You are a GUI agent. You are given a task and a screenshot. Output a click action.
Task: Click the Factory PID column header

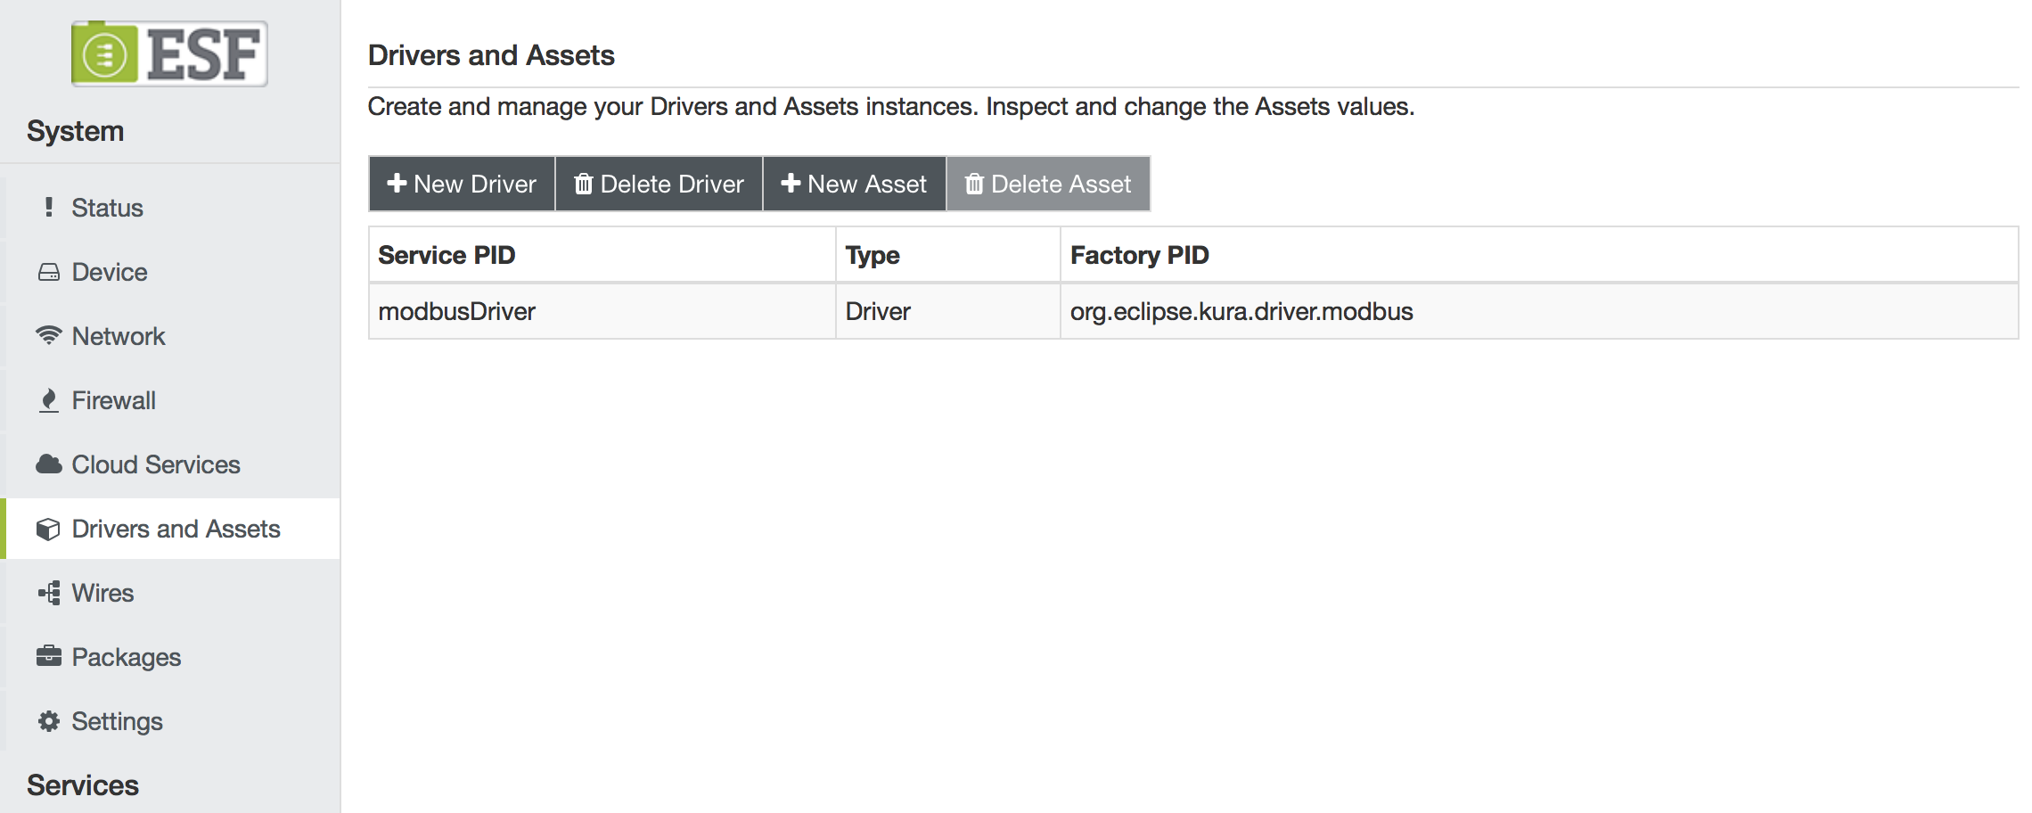[x=1139, y=255]
